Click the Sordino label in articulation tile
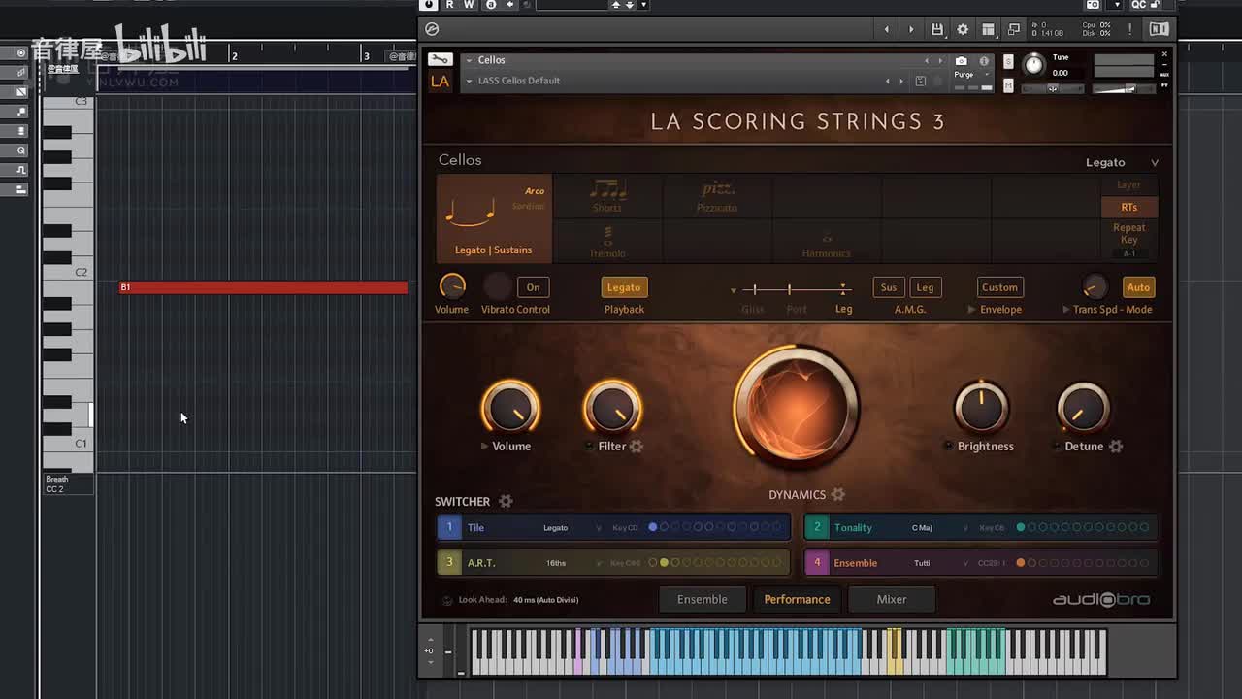 529,206
